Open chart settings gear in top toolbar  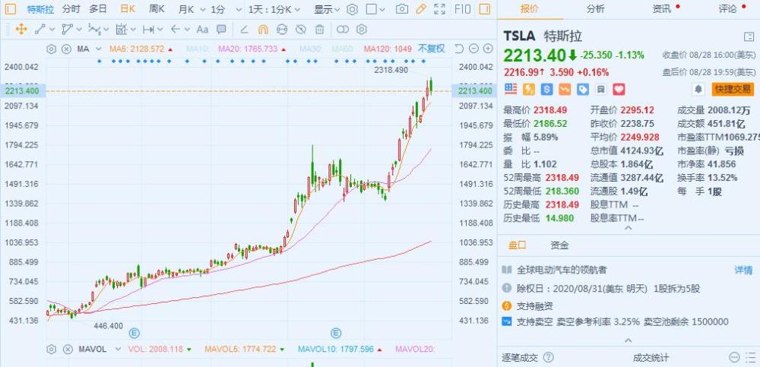[353, 9]
